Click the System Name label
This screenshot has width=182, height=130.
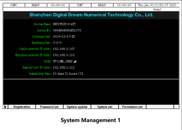click(42, 24)
